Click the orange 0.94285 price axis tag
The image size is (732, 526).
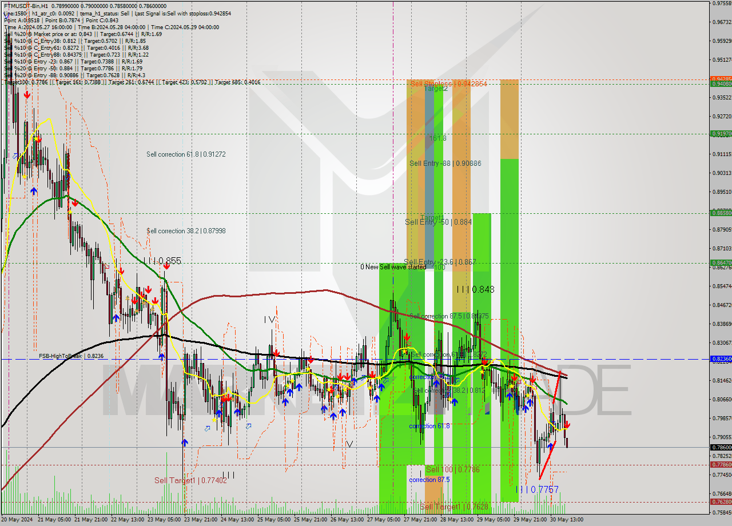[x=721, y=79]
